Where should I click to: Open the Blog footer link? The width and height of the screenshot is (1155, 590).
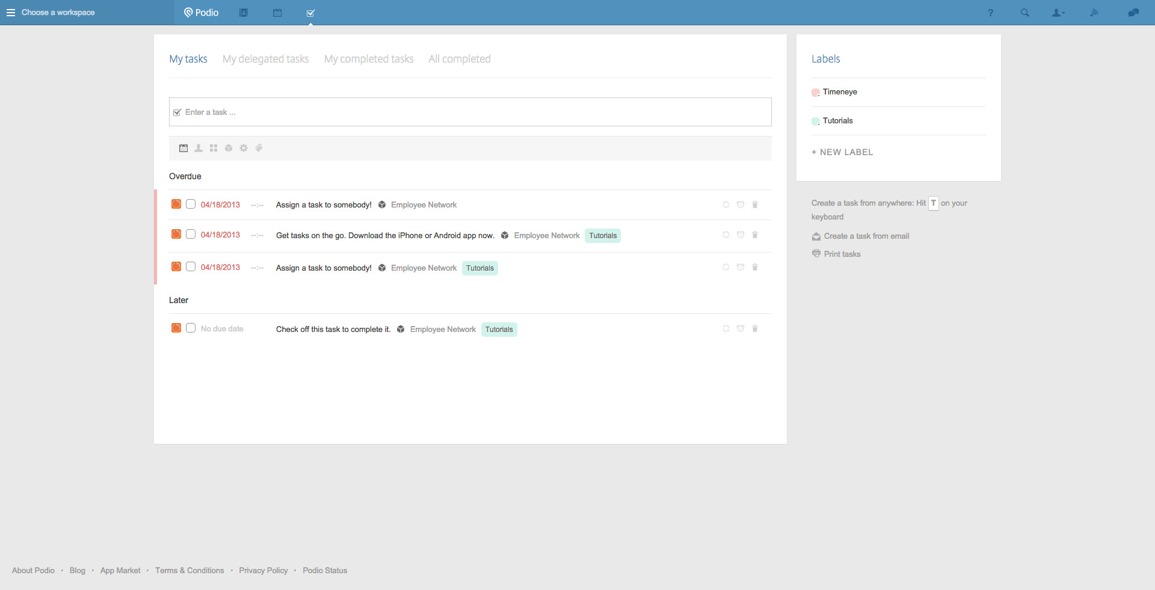click(78, 571)
